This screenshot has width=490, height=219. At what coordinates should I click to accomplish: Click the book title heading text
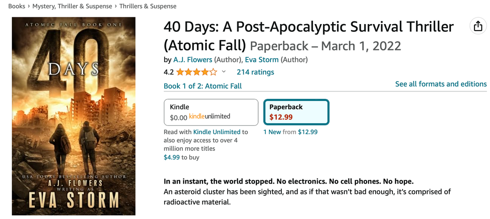309,27
